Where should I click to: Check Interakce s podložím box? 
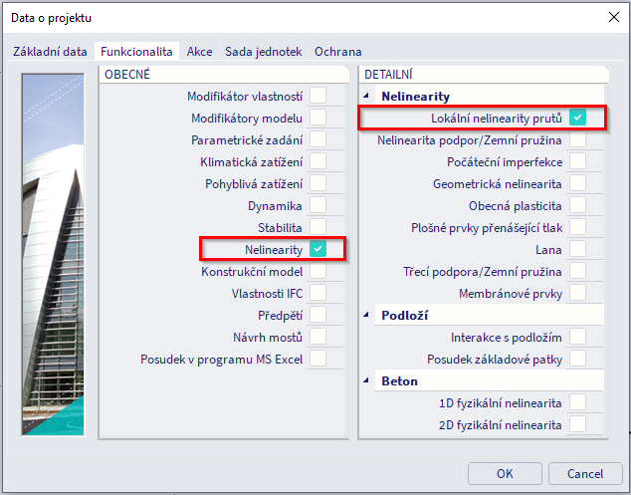(x=577, y=338)
